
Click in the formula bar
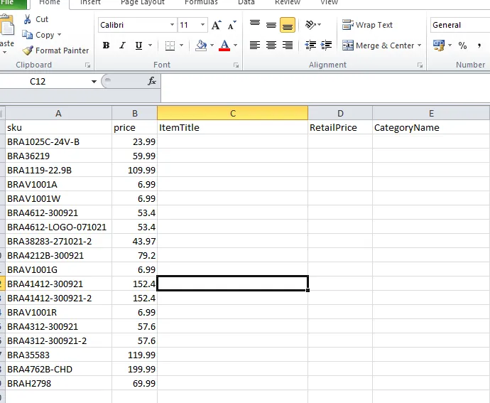click(x=325, y=88)
